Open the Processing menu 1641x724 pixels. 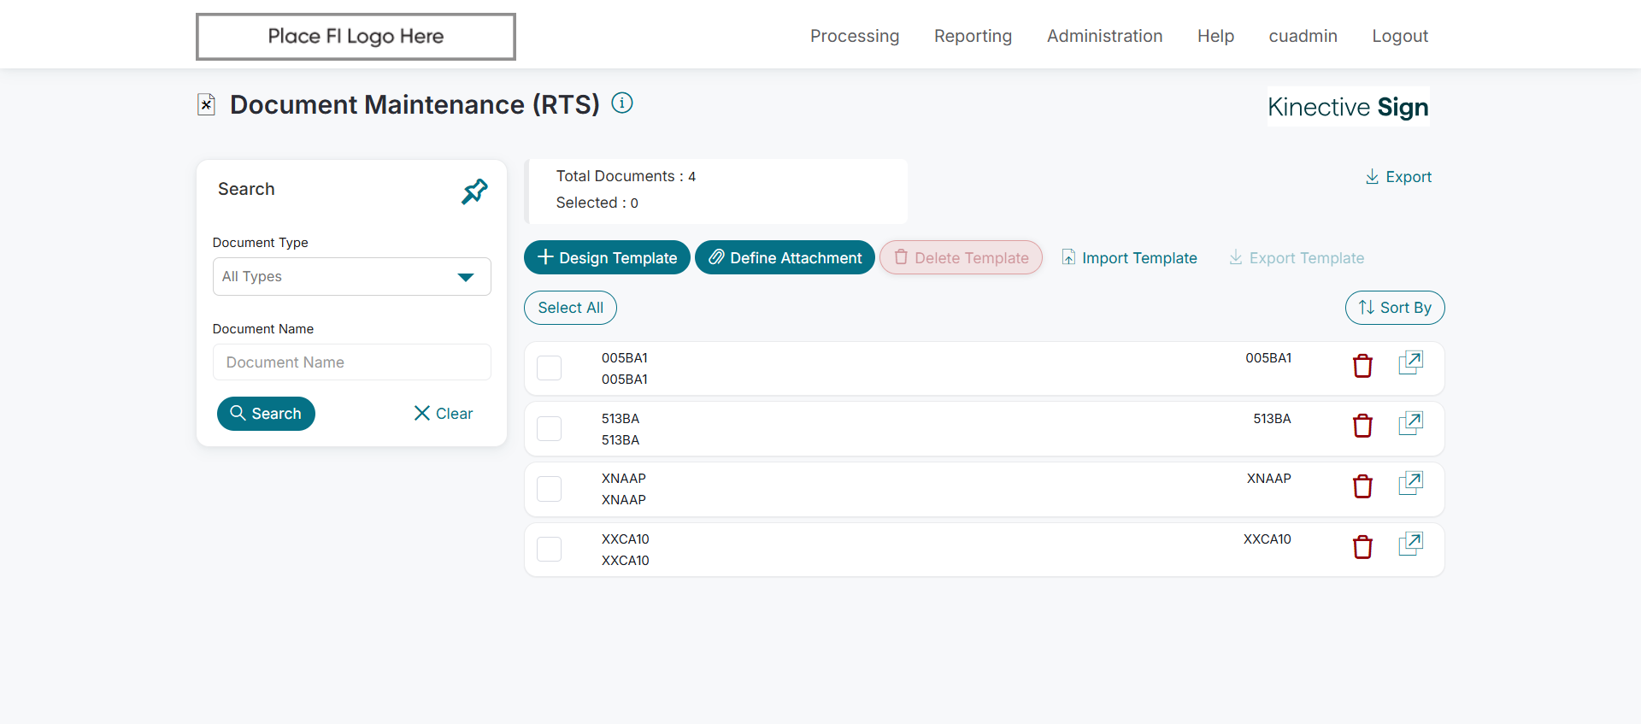pos(854,36)
